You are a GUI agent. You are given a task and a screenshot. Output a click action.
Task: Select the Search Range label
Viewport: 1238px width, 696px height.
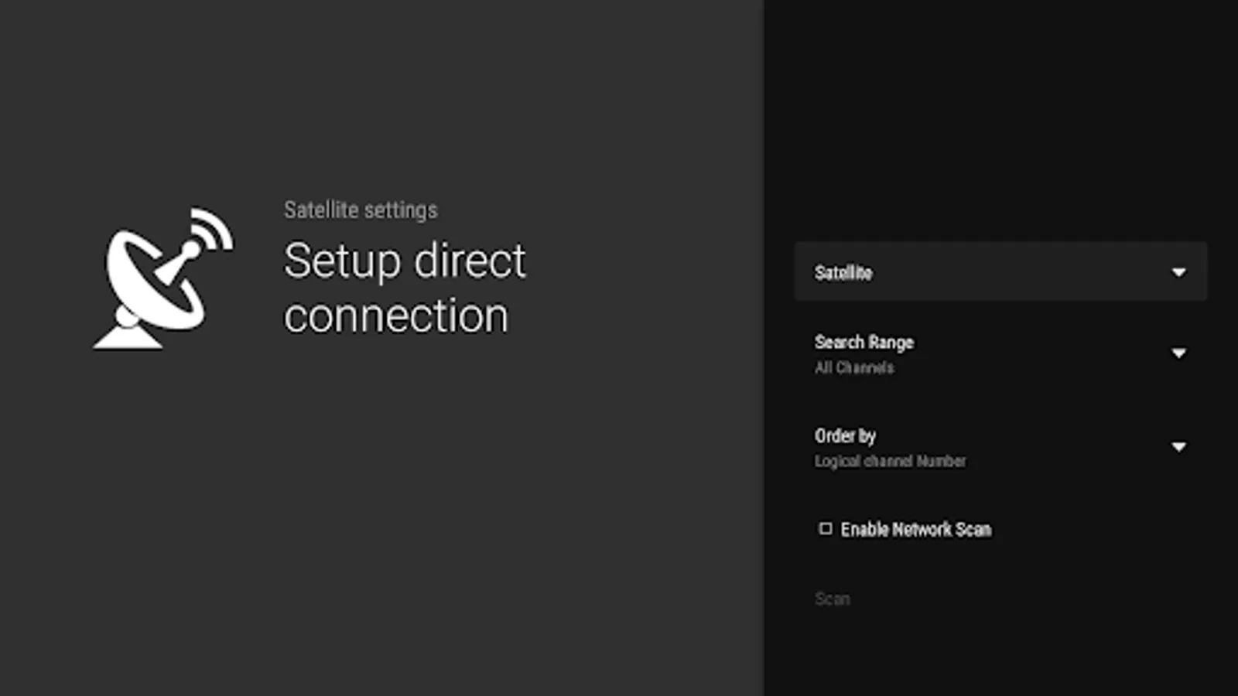pos(864,343)
